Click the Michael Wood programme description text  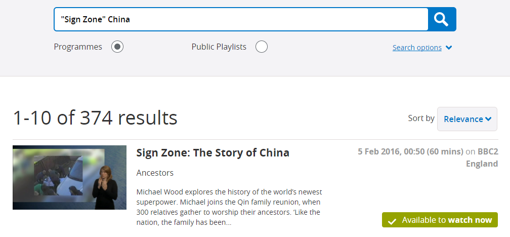(x=229, y=207)
